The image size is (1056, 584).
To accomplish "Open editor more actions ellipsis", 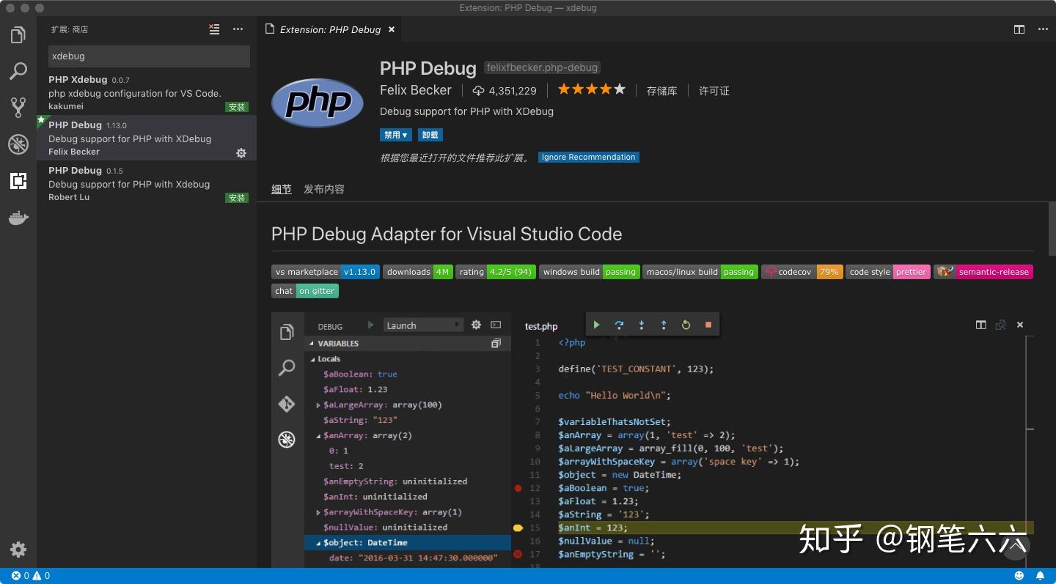I will 1043,29.
